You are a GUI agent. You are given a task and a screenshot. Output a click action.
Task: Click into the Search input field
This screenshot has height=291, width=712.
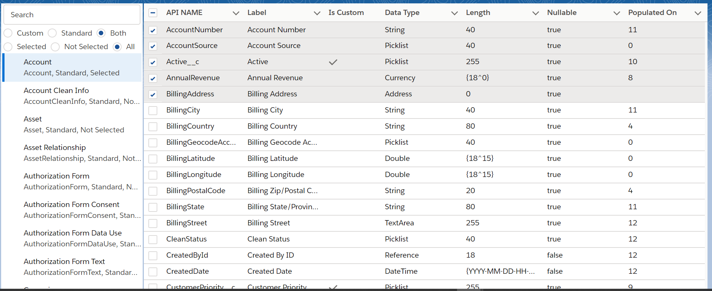72,15
